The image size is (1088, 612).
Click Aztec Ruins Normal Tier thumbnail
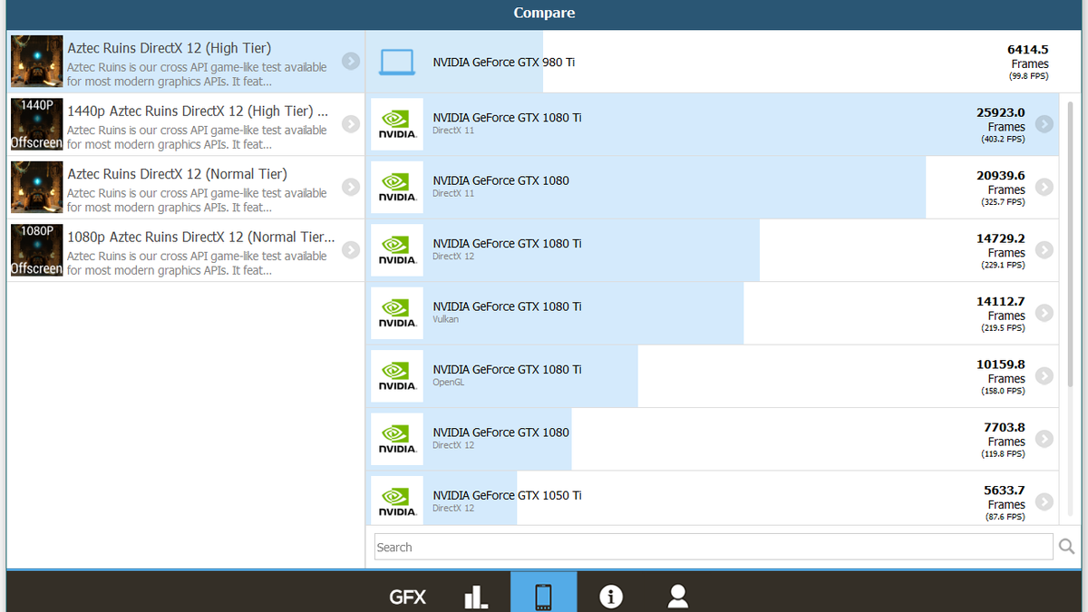37,187
